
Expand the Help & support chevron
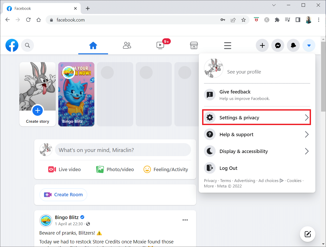(307, 134)
